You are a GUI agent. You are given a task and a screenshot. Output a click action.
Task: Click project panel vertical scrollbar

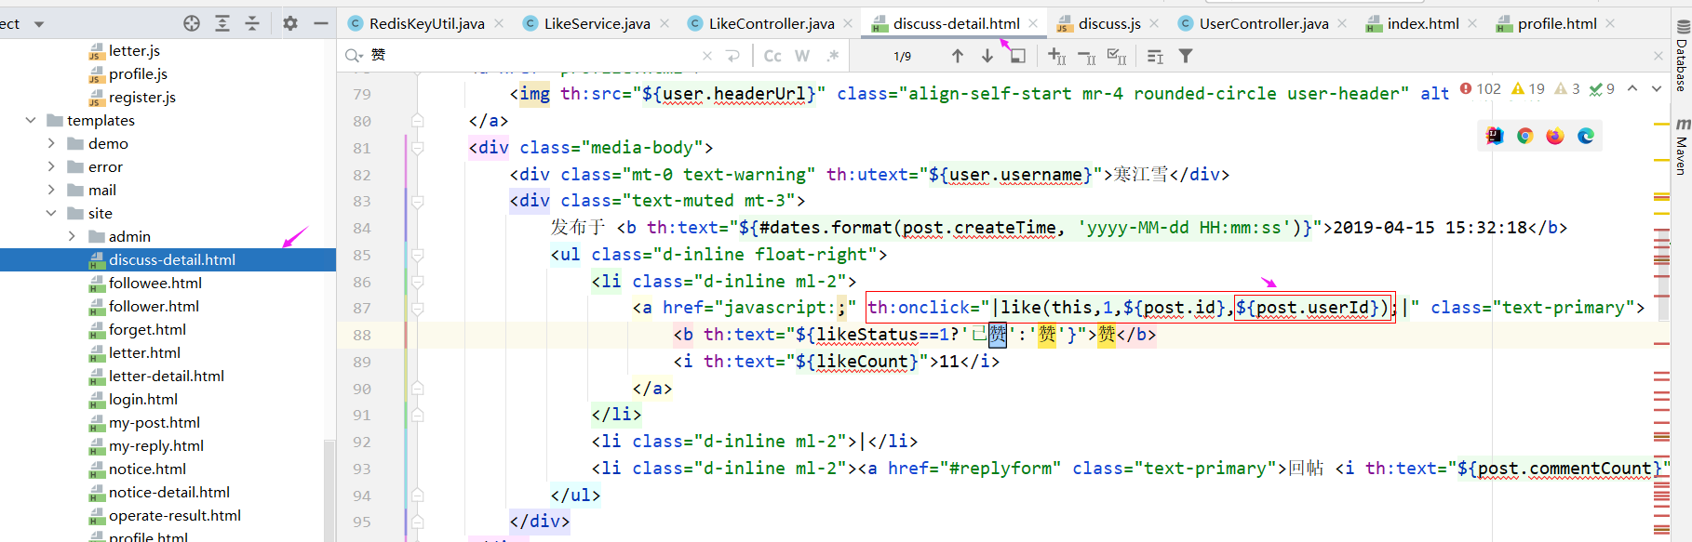pos(329,490)
